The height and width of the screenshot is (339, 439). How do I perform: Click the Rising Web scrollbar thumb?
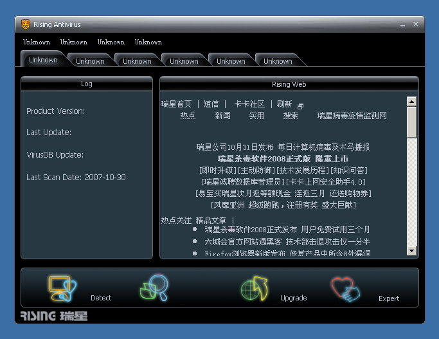pos(411,122)
